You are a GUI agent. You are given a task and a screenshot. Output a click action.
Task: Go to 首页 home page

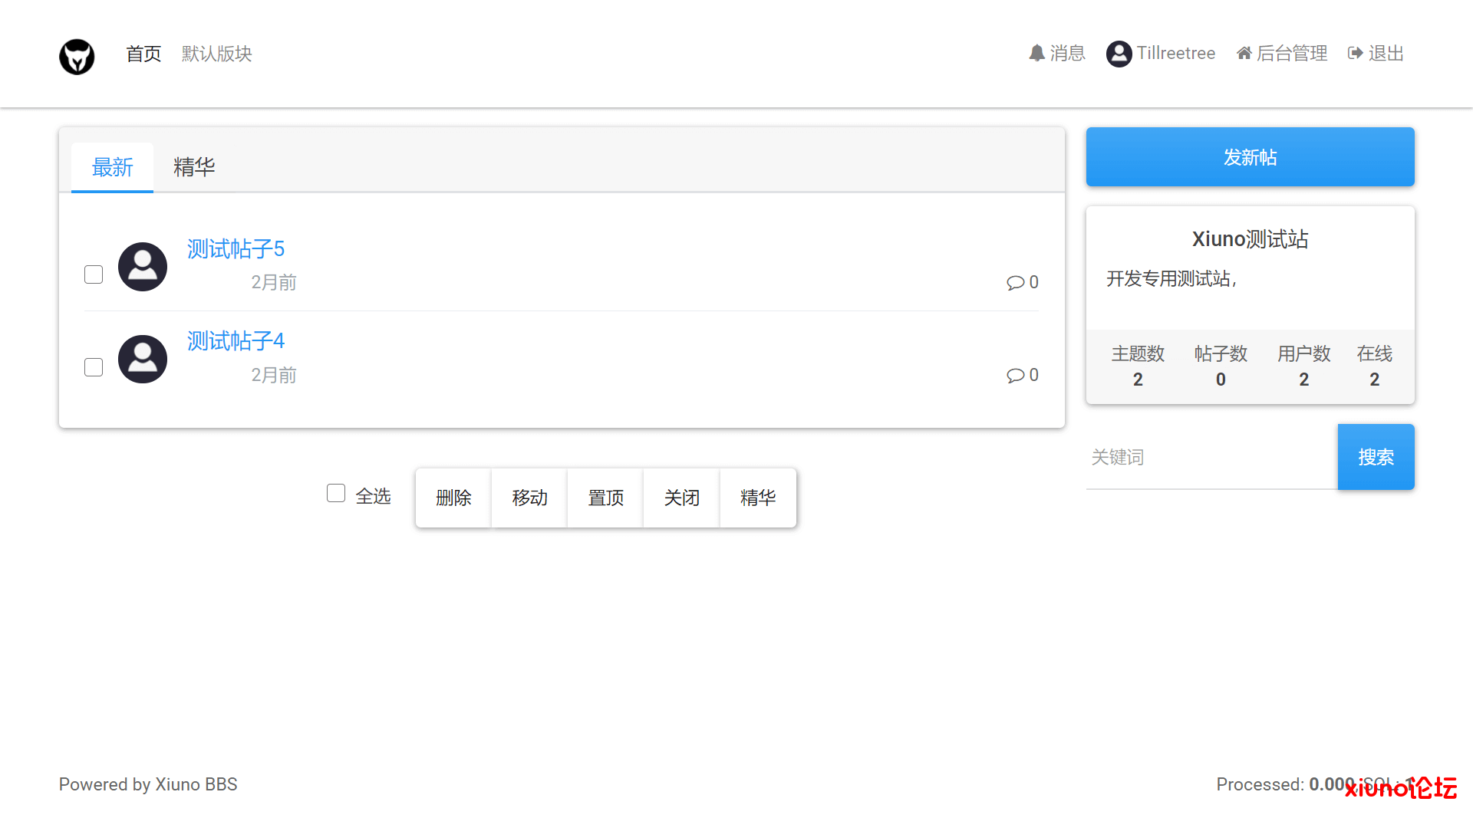coord(143,54)
